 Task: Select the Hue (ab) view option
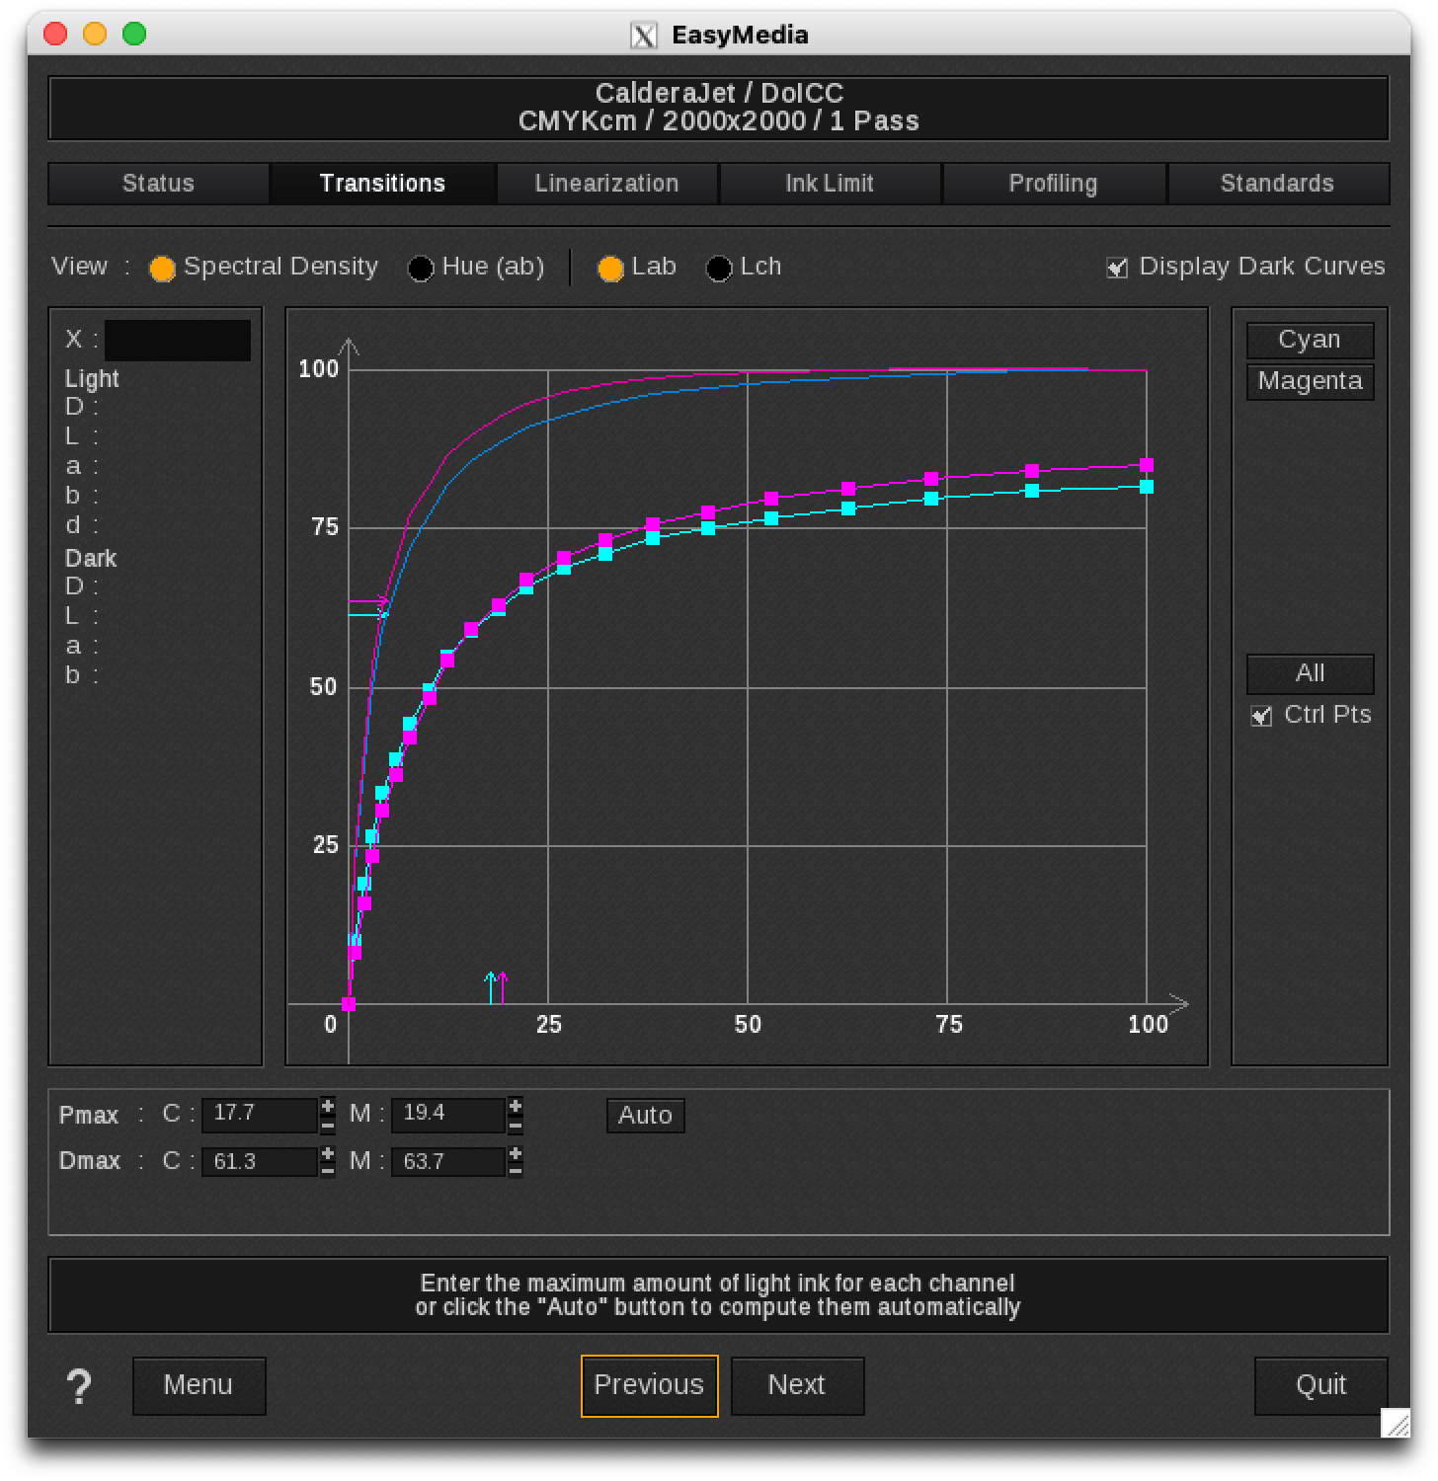pyautogui.click(x=421, y=269)
